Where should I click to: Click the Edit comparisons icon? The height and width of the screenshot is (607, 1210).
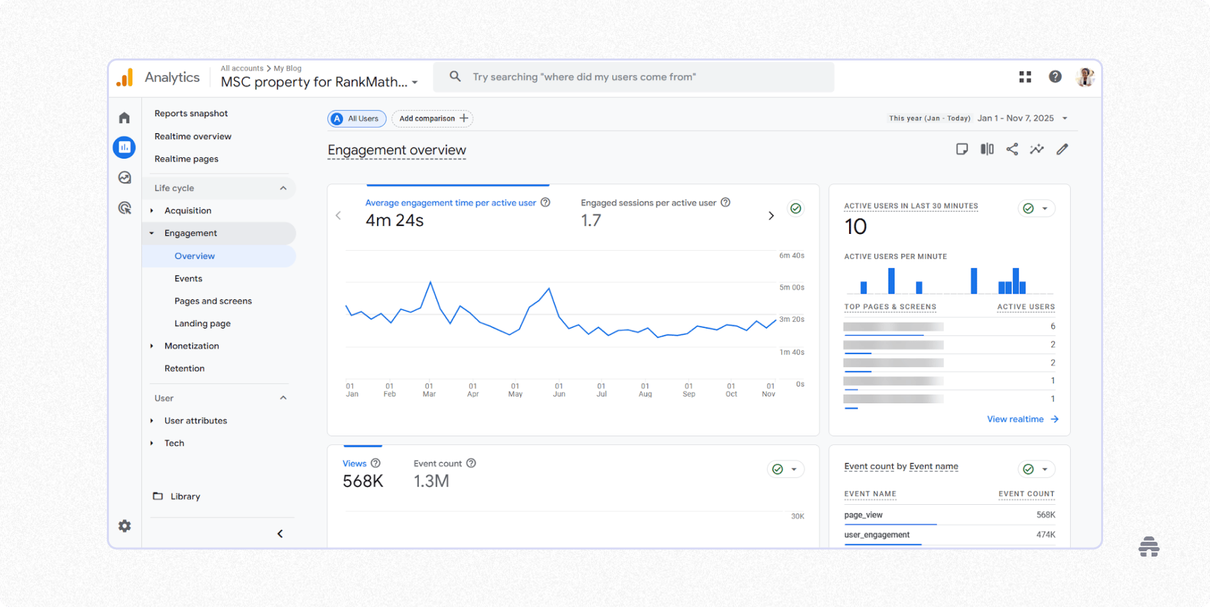coord(987,149)
